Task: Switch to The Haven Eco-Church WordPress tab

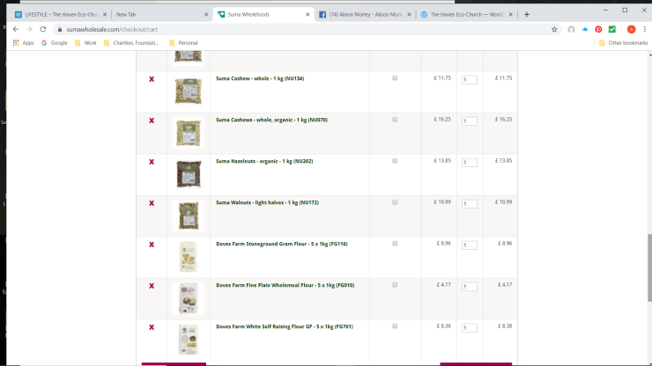Action: point(465,14)
